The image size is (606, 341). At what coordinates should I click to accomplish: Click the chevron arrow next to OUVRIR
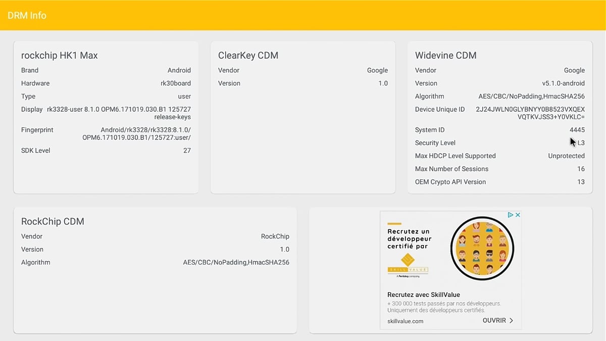point(511,321)
